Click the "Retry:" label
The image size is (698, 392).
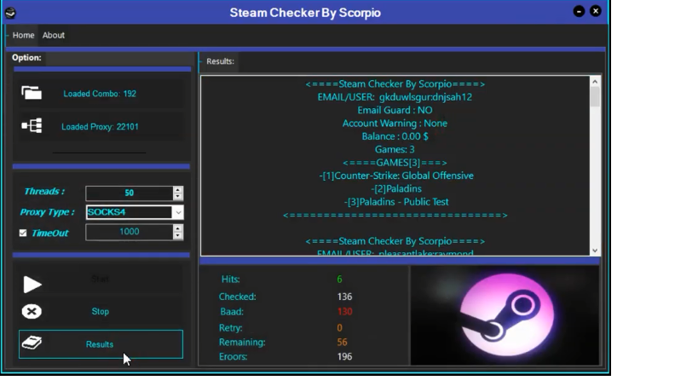pos(231,328)
